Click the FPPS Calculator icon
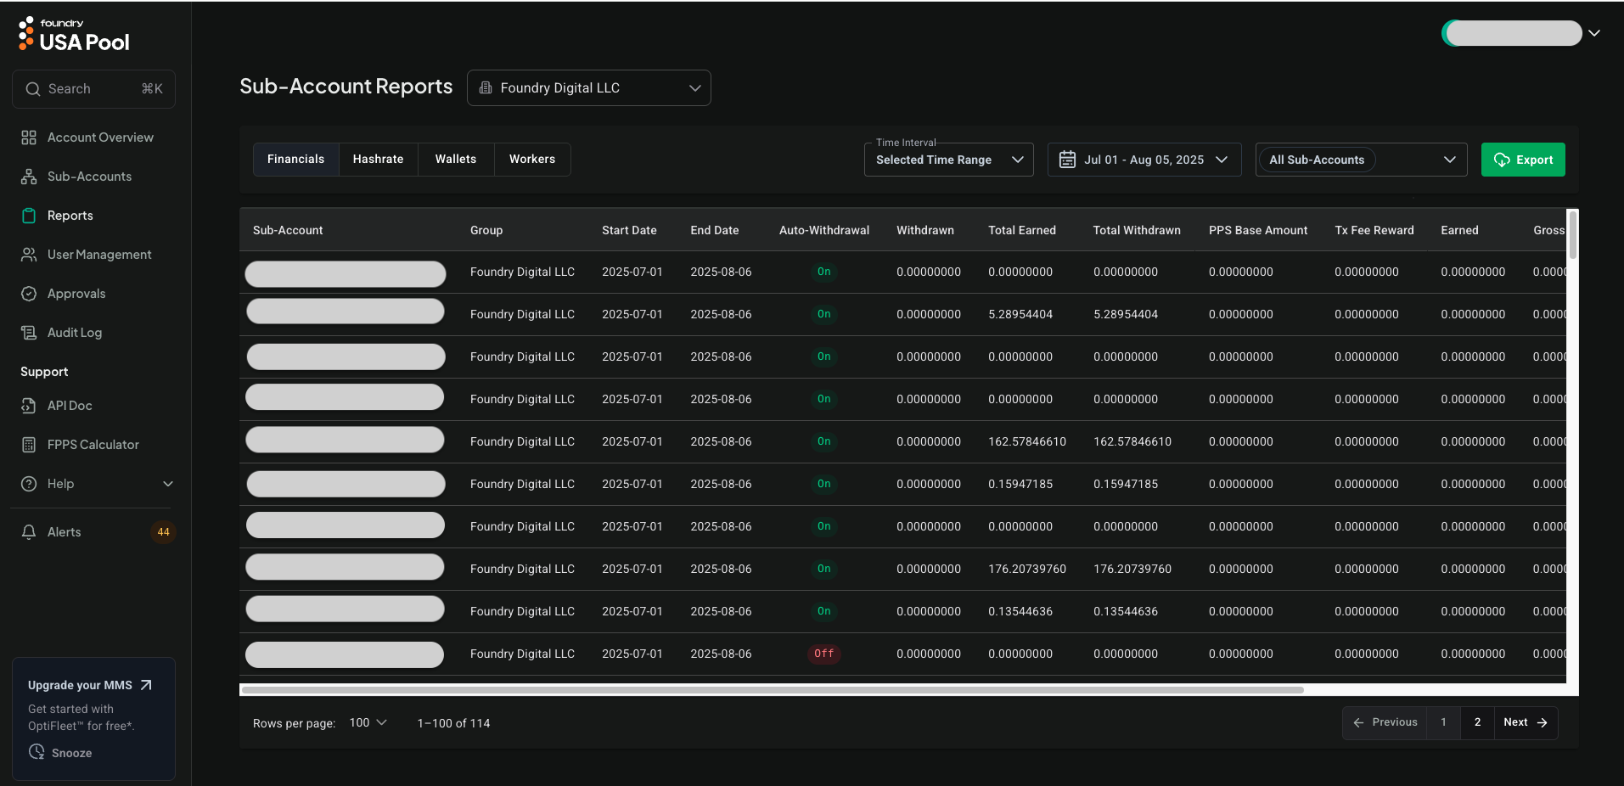 [29, 445]
